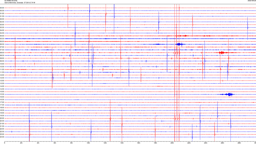
Task: Click the blue seismic burst on the 15:30 trace
Action: tap(228, 94)
